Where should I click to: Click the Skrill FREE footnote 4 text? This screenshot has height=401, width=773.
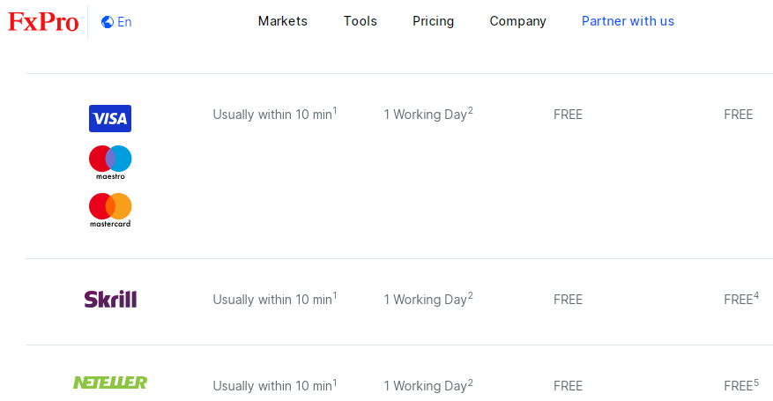click(x=740, y=300)
